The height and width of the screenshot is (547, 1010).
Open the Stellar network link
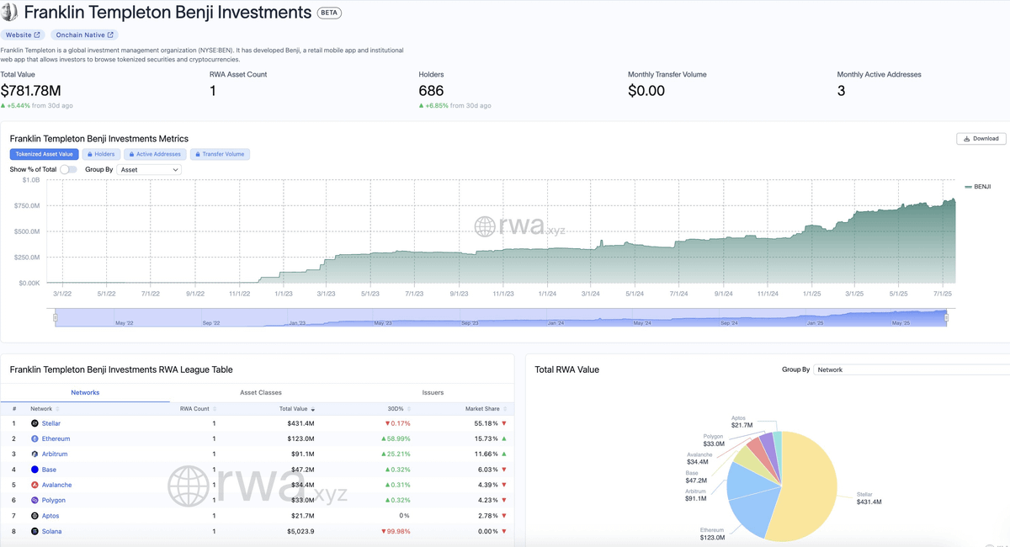[x=51, y=424]
